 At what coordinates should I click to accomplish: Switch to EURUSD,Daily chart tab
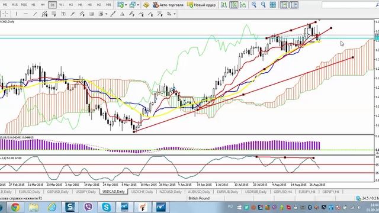[29, 192]
